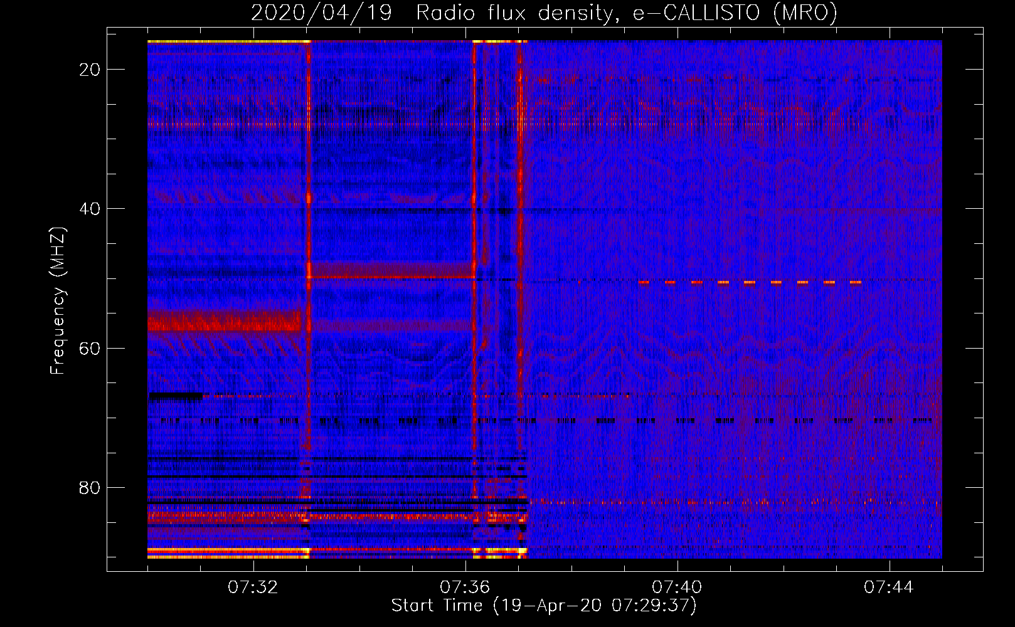Screen dimensions: 1015x627
Task: Click the "Start Time" x-axis label
Action: point(544,606)
